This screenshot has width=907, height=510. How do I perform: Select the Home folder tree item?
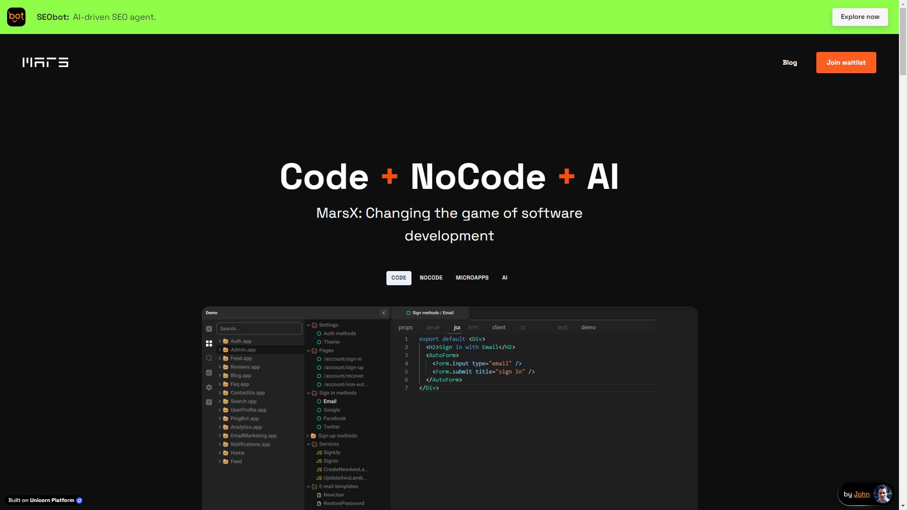click(x=238, y=453)
